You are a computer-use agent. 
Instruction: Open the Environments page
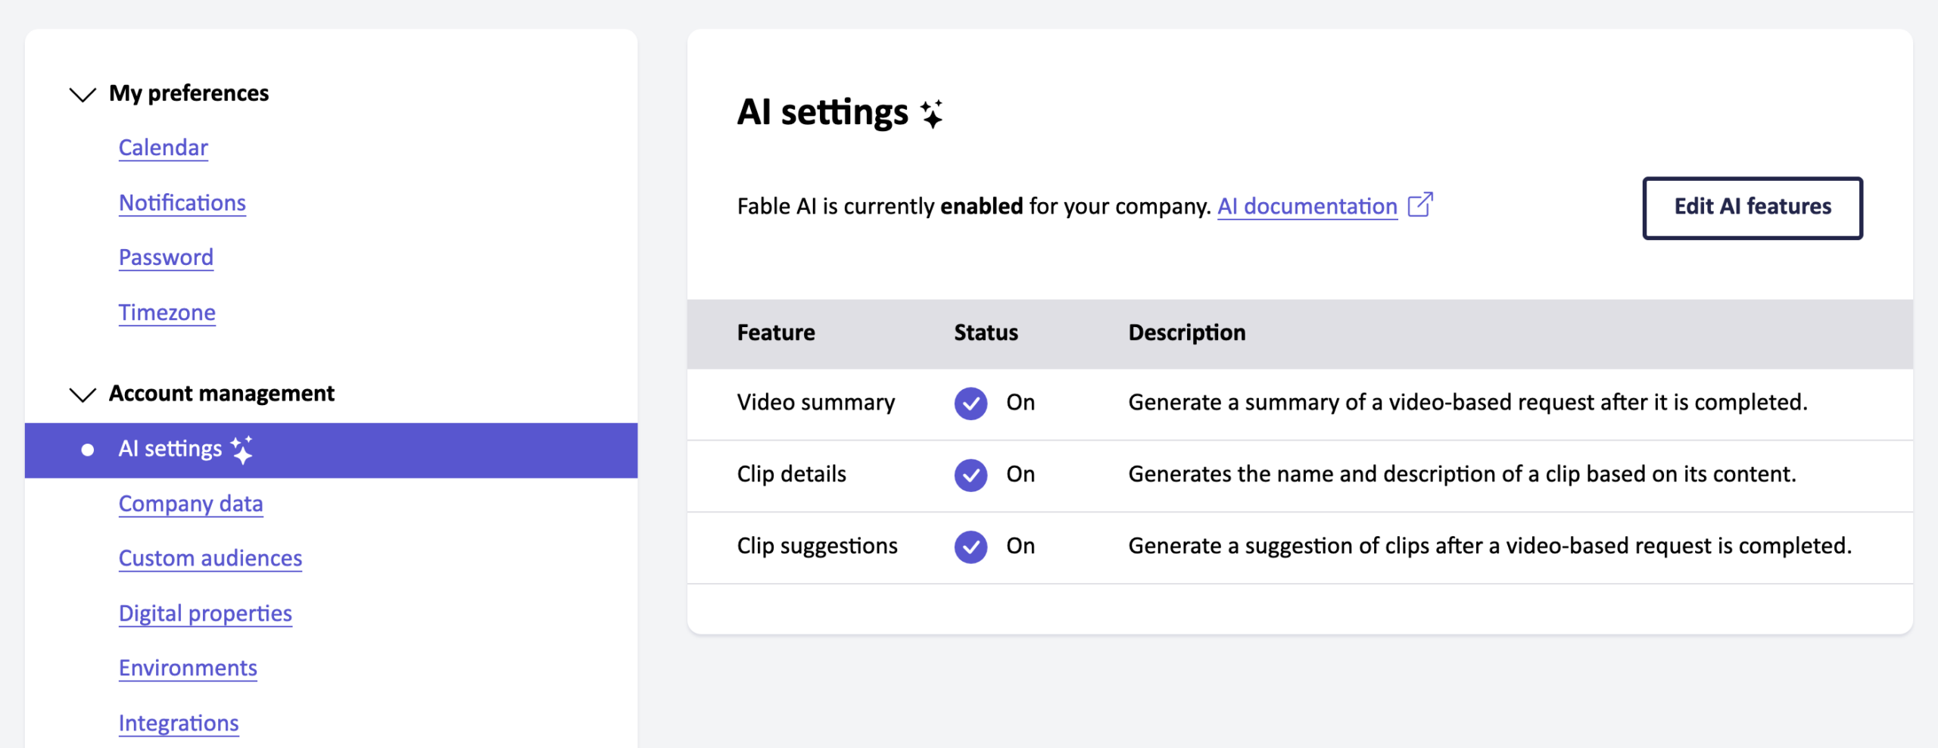188,669
